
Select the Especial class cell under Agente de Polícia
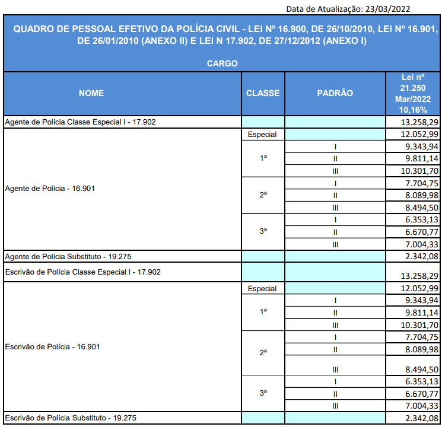pos(263,135)
